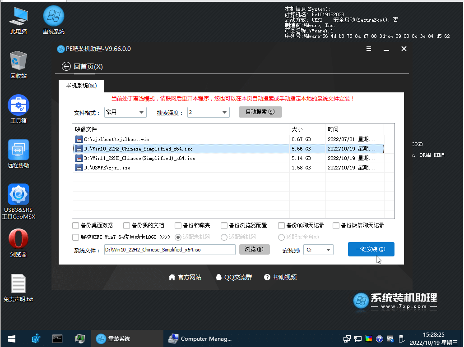Viewport: 464px width, 347px height.
Task: Click the 1.58 GB size cell
Action: 301,168
